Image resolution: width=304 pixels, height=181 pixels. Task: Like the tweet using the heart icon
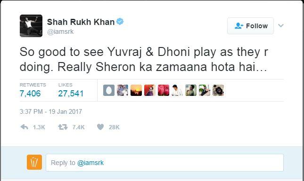pos(100,127)
